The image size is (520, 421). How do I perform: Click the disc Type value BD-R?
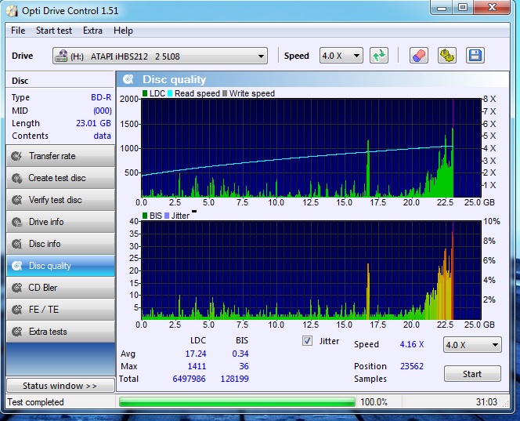101,97
